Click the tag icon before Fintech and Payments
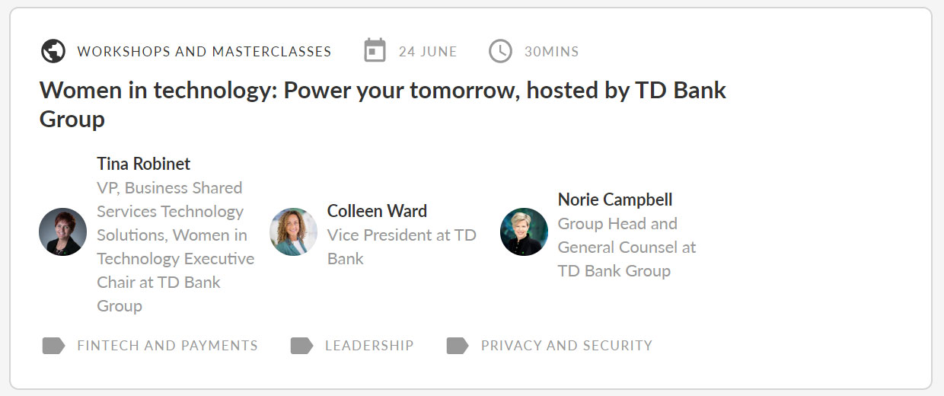 click(x=53, y=346)
